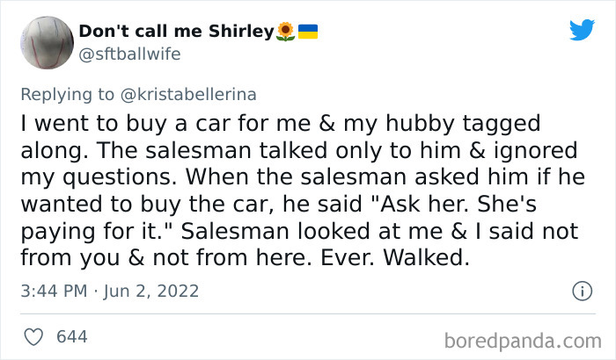Click the Ukraine flag emoji
The height and width of the screenshot is (360, 616).
(307, 32)
